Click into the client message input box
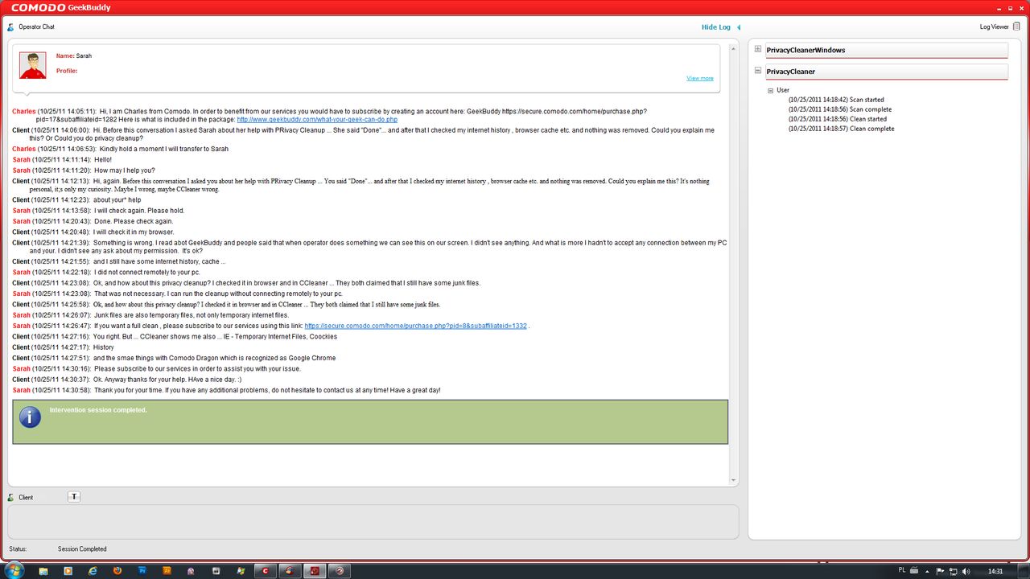 coord(373,522)
